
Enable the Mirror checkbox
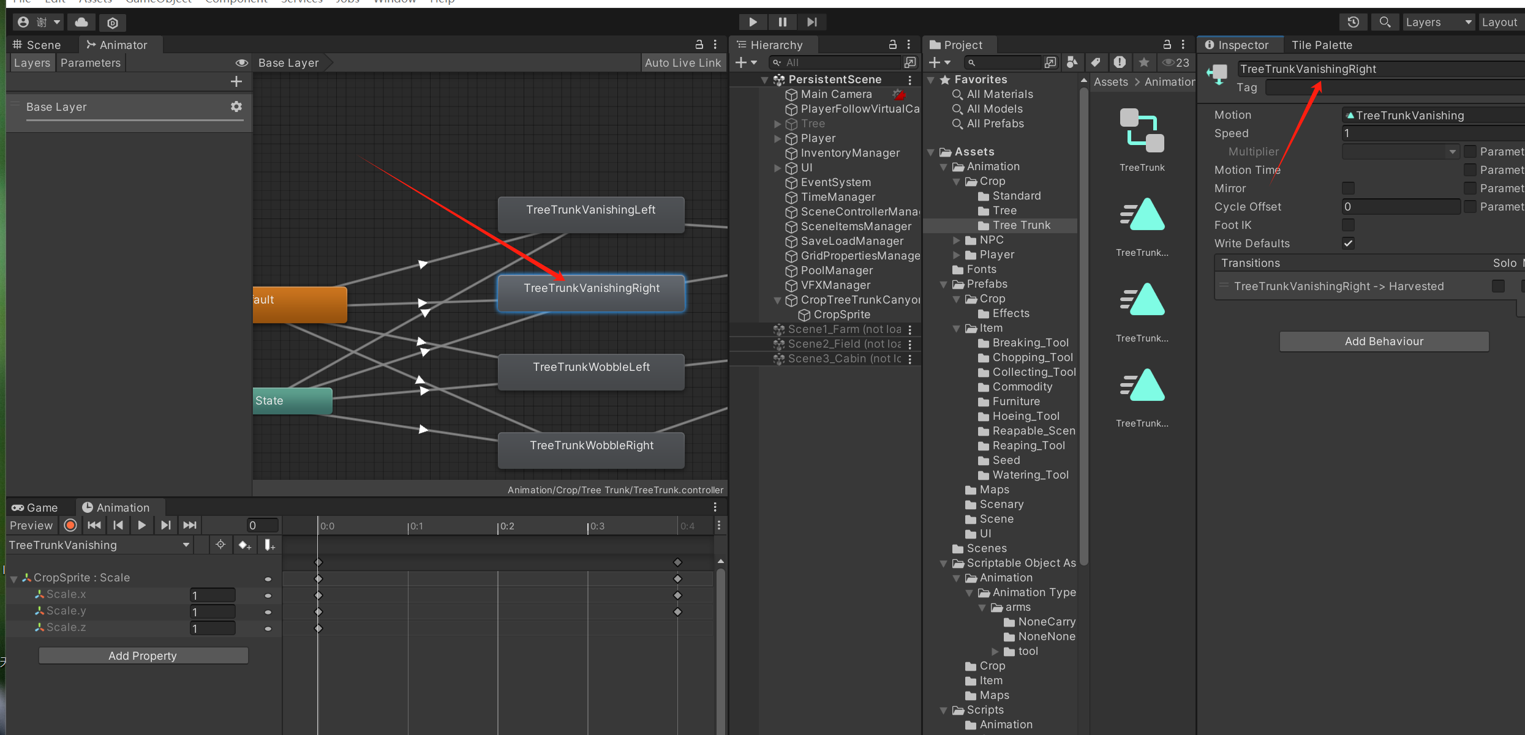tap(1348, 188)
